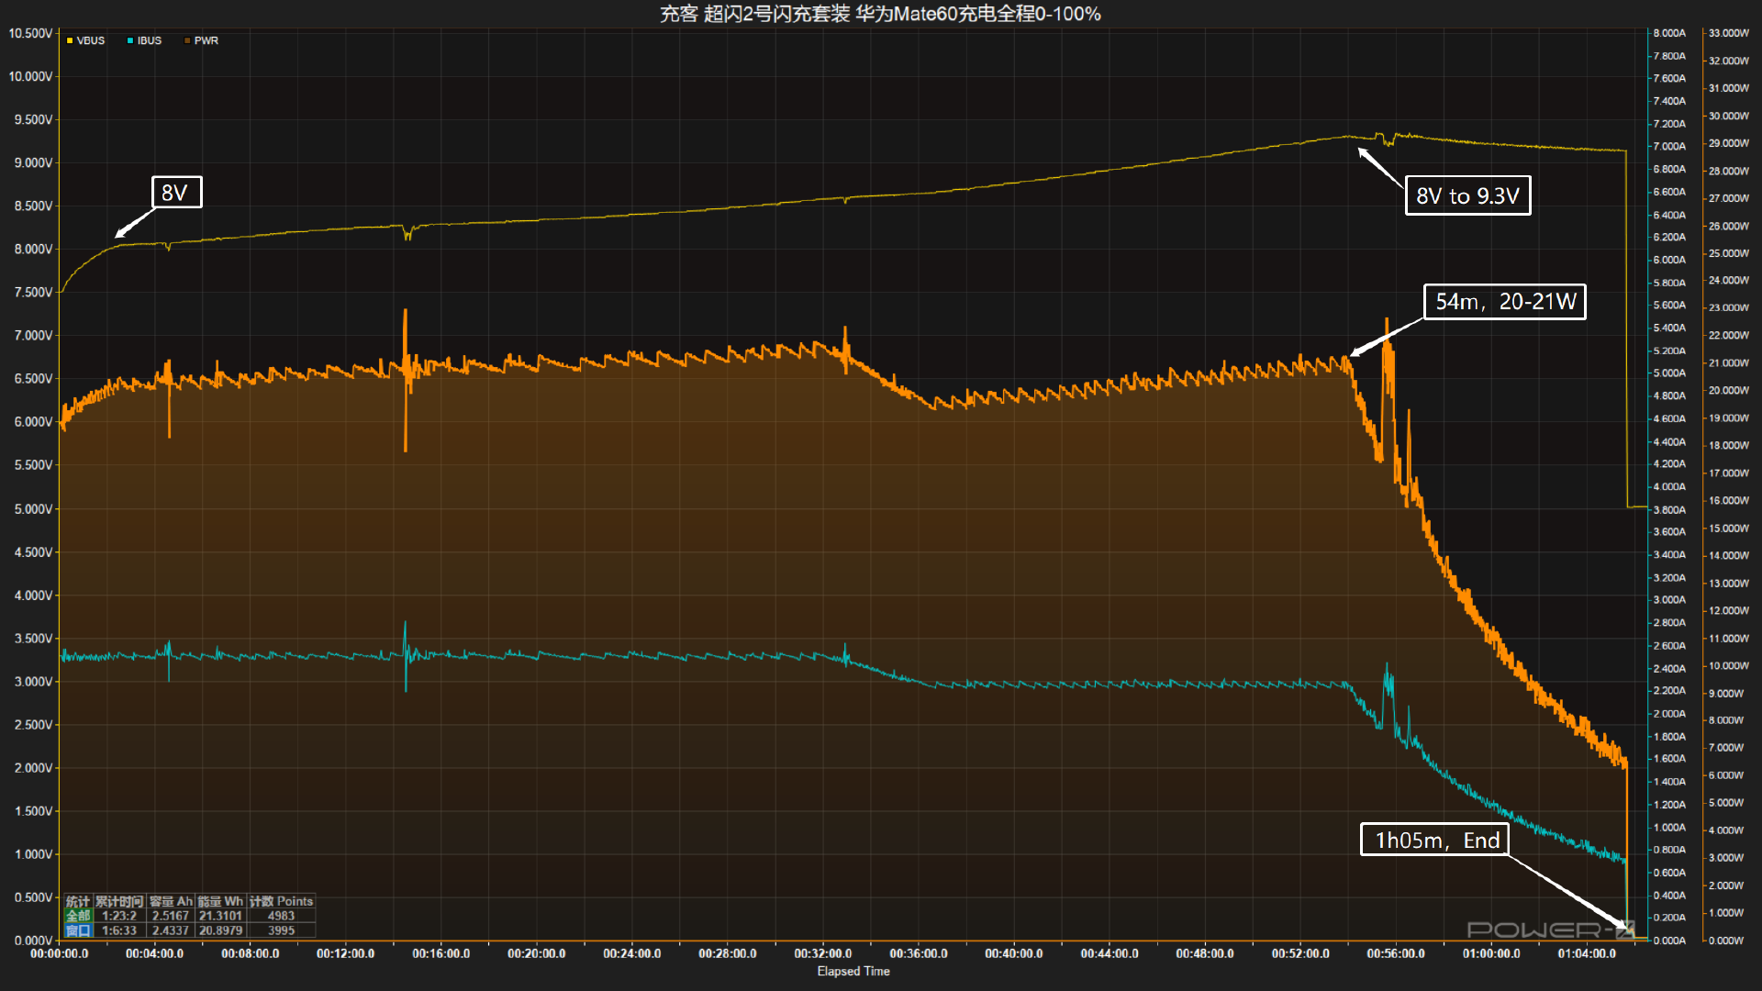This screenshot has width=1762, height=991.
Task: Click the 计数 Points column header
Action: [x=281, y=901]
